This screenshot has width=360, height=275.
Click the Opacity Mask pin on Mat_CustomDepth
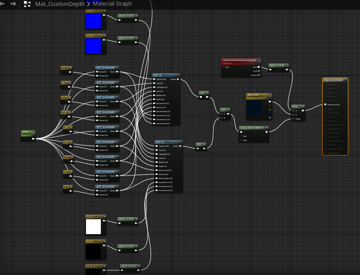tap(325, 112)
